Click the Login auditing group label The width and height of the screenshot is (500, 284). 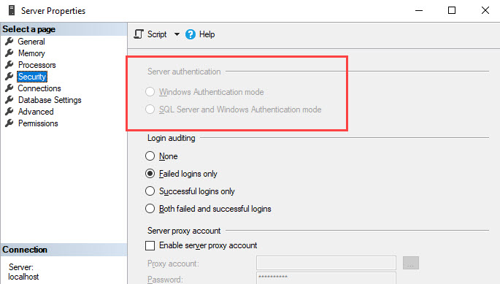click(172, 138)
